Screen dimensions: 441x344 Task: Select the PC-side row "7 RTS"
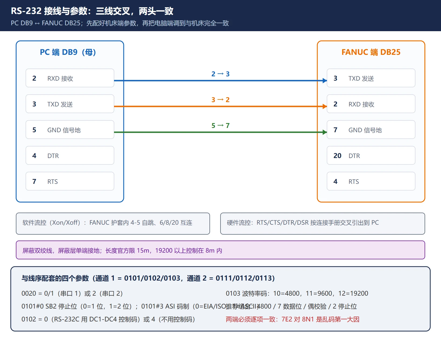[x=70, y=181]
